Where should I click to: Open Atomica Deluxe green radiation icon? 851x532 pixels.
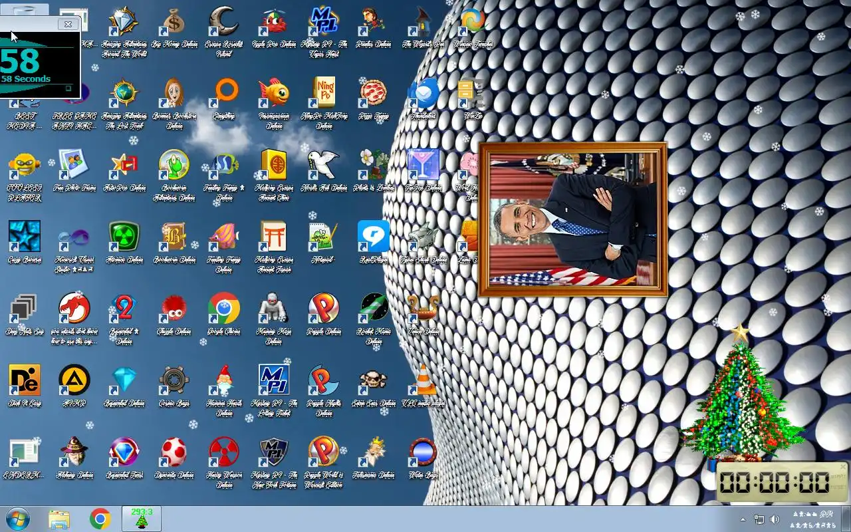coord(124,237)
